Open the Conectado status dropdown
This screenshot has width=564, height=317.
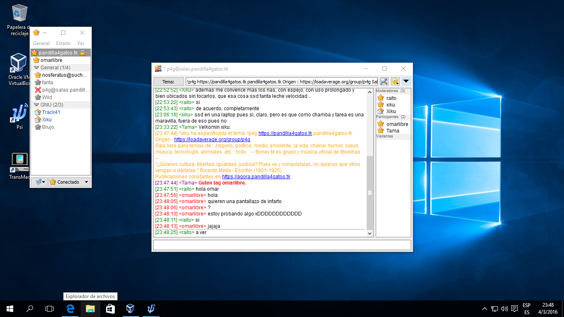[x=69, y=182]
